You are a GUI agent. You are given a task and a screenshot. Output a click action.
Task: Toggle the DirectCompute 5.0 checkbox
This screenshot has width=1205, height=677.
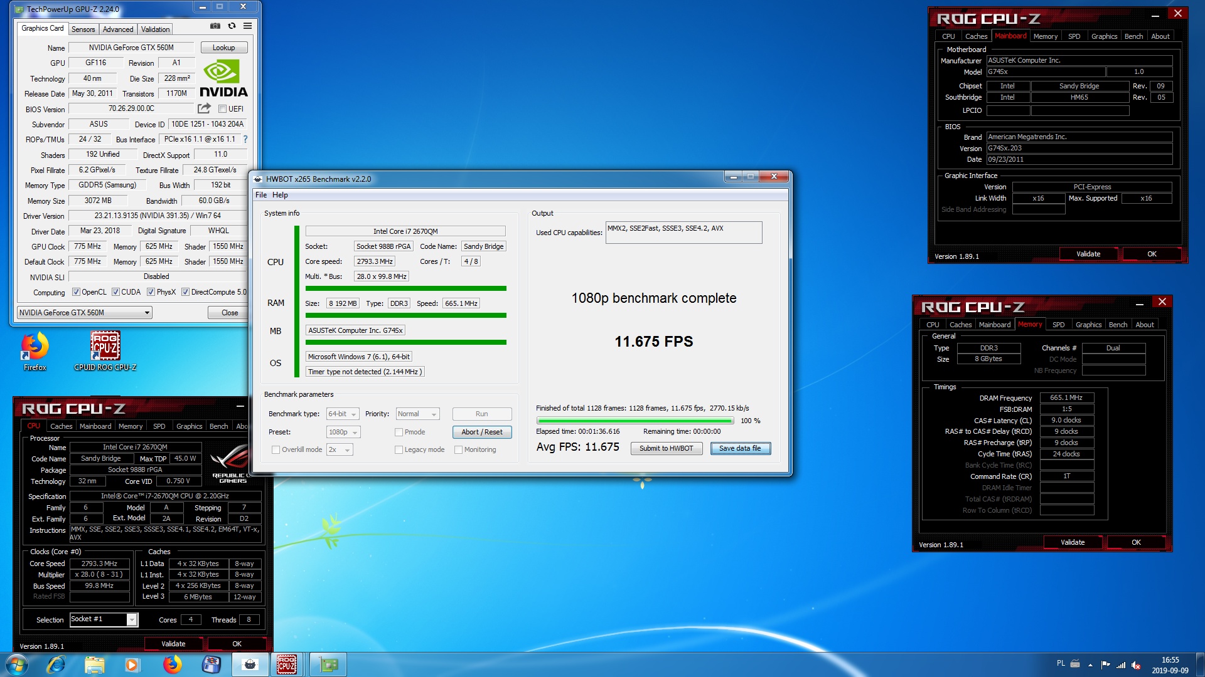(x=185, y=292)
